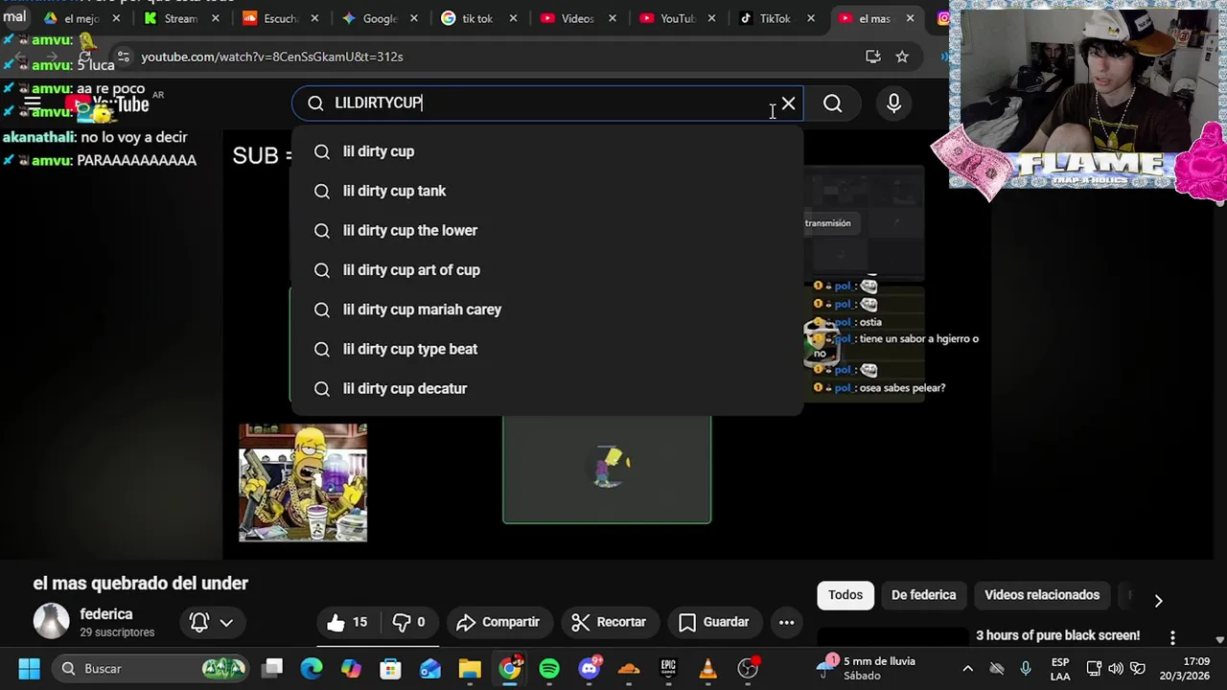Viewport: 1227px width, 690px height.
Task: Open the federica channel avatar
Action: click(x=52, y=621)
